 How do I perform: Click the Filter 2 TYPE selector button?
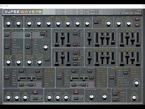pyautogui.click(x=75, y=53)
